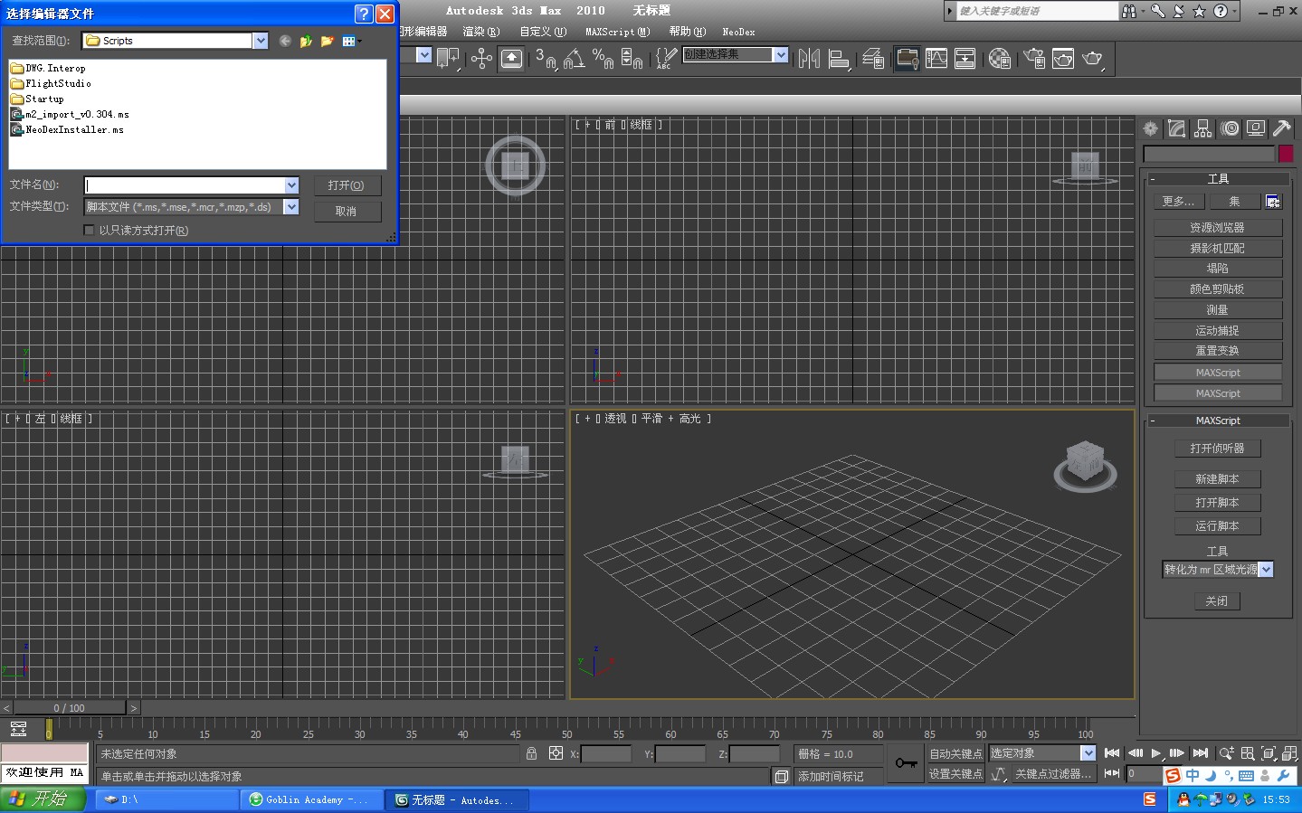
Task: Expand the look-in Scripts folder dropdown
Action: (261, 41)
